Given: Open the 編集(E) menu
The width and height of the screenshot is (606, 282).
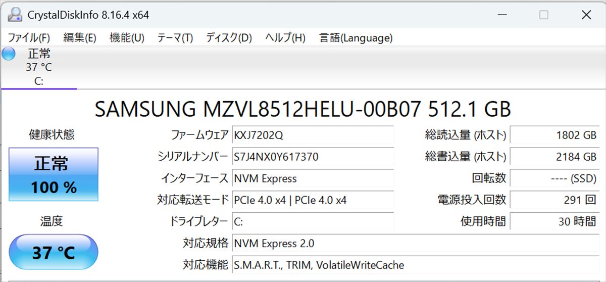Looking at the screenshot, I should click(x=80, y=37).
